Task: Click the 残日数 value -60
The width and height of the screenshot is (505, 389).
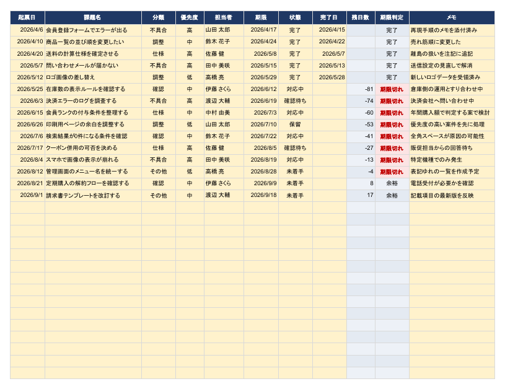Action: (x=361, y=113)
